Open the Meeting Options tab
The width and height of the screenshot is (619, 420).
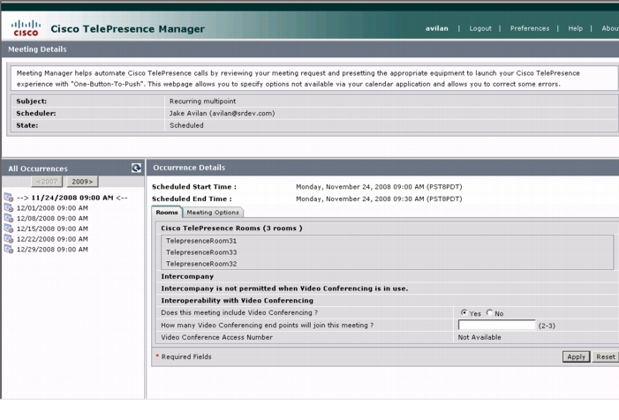[213, 212]
